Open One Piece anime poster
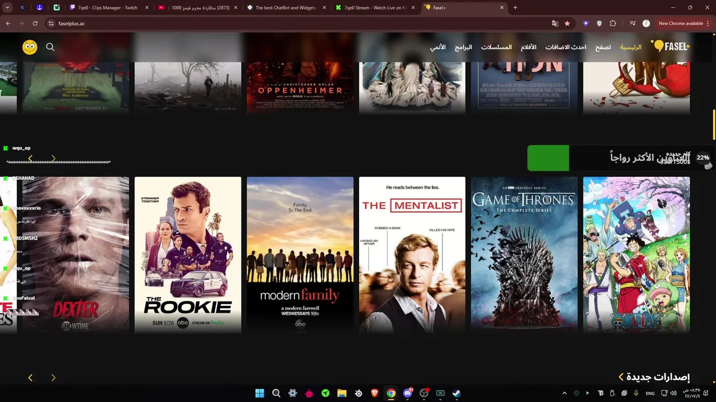This screenshot has height=402, width=716. tap(637, 255)
